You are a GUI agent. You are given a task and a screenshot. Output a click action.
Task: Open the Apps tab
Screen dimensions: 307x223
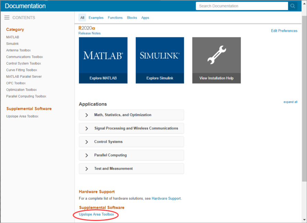click(145, 17)
